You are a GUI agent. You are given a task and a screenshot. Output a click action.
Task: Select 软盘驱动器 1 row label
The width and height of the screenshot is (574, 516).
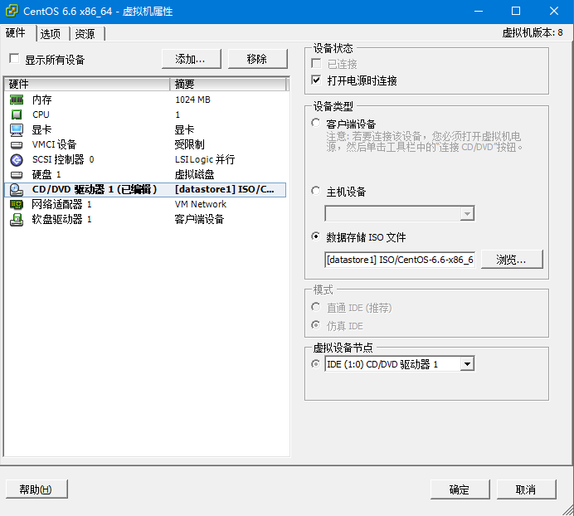61,219
